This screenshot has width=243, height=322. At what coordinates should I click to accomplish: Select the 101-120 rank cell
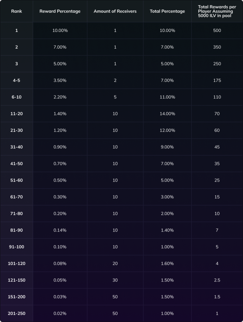[17, 263]
